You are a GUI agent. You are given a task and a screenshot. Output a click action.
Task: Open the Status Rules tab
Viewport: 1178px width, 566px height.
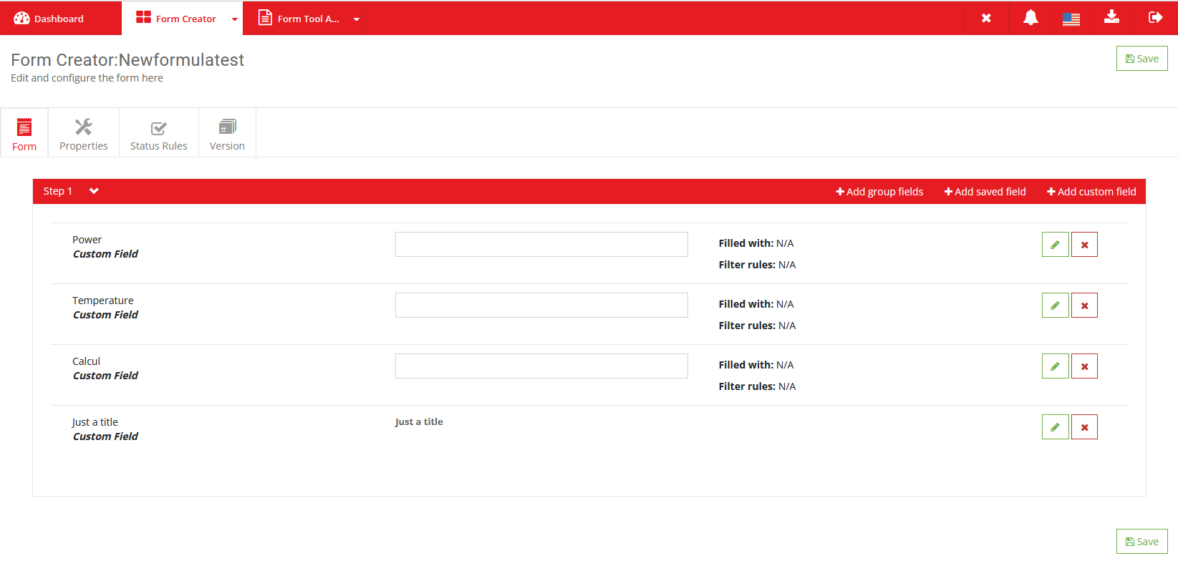pos(158,134)
